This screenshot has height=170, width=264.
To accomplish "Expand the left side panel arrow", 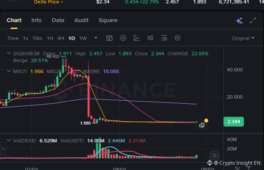I will tap(3, 149).
